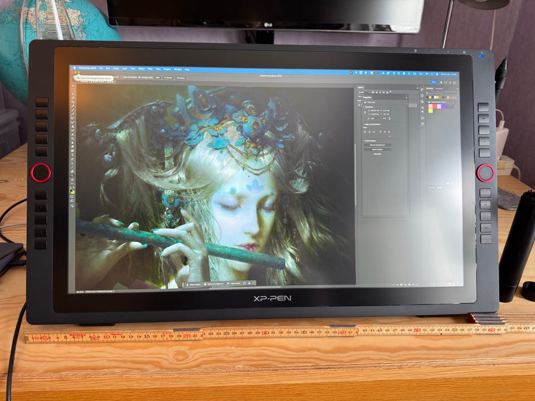Screen dimensions: 535x401
Task: Open the Filter menu
Action: click(150, 69)
